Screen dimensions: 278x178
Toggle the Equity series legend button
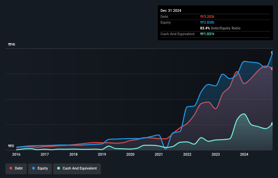(x=40, y=169)
